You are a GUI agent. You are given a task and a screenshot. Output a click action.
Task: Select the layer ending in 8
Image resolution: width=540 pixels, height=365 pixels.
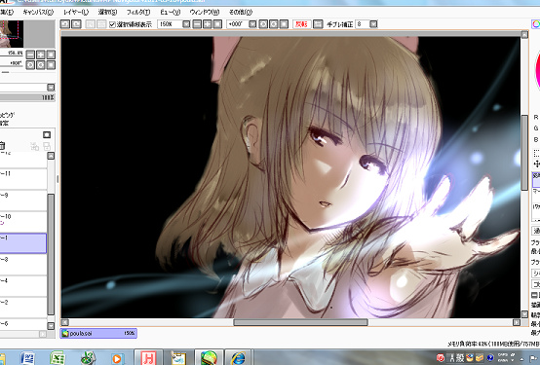click(x=23, y=265)
